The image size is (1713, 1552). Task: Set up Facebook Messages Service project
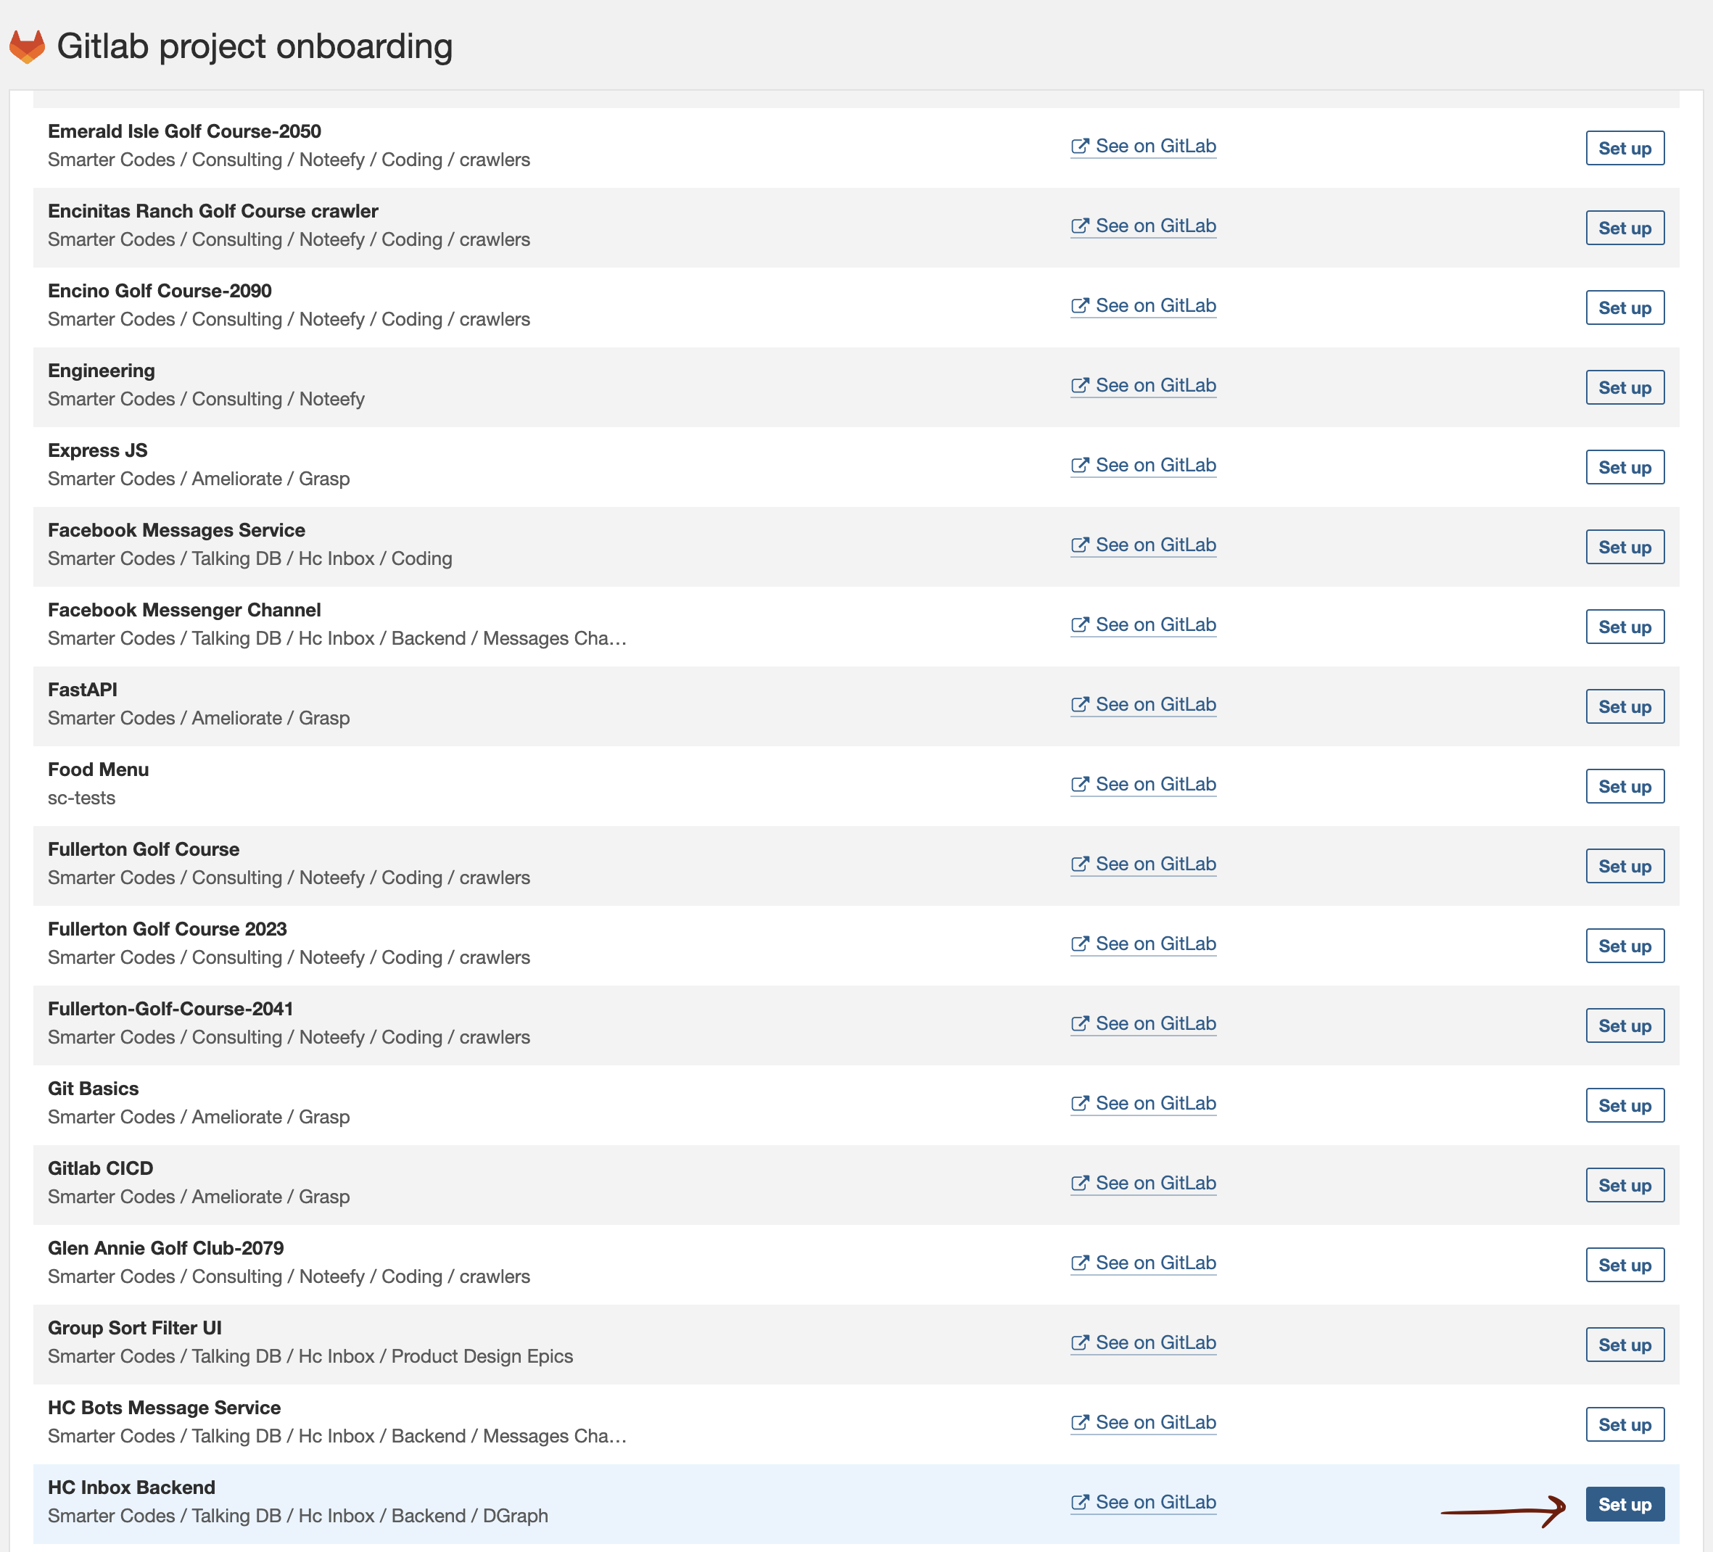[x=1624, y=547]
